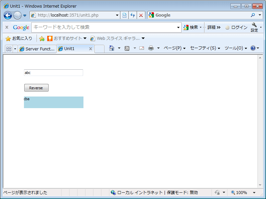
Task: Close the Google toolbar with X
Action: click(7, 27)
